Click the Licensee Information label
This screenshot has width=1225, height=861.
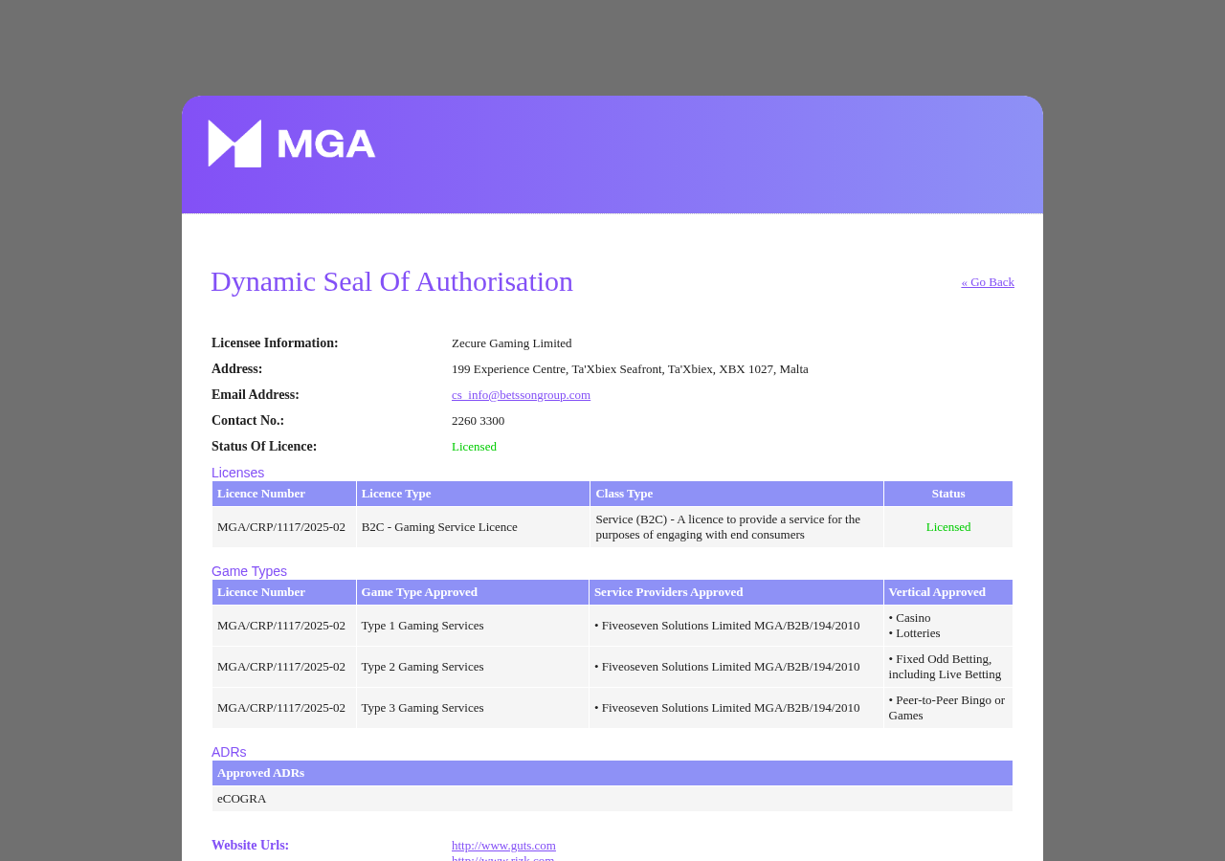[275, 343]
